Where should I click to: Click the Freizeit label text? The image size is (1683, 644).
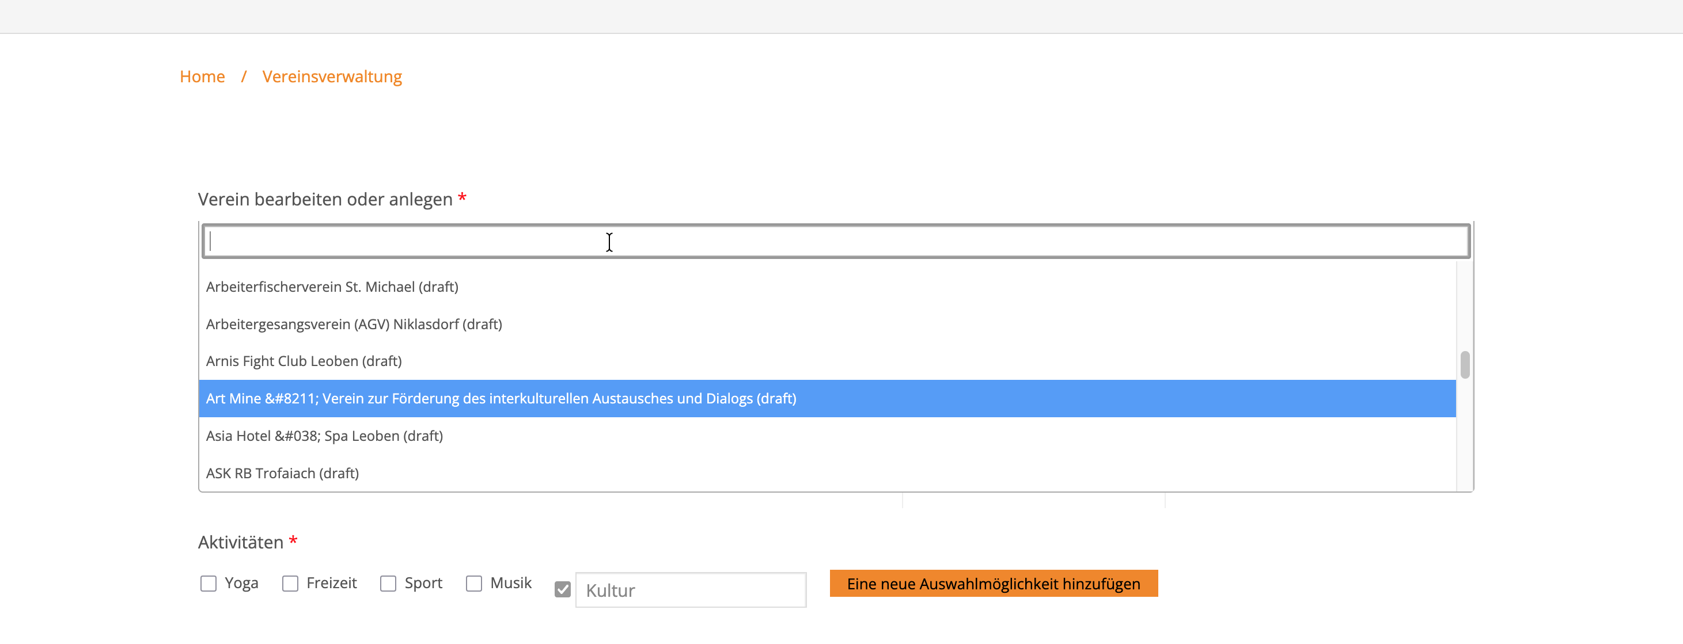tap(331, 582)
